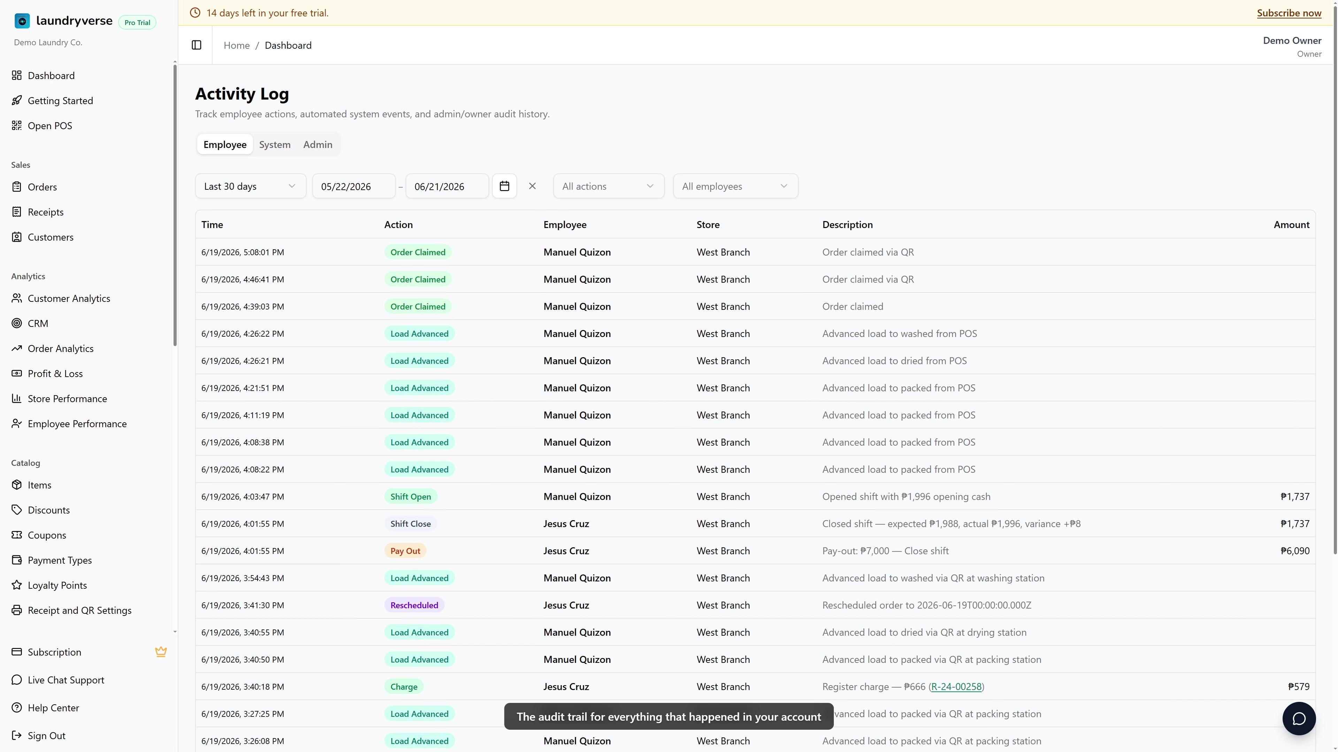Viewport: 1338px width, 752px height.
Task: Click the Store Performance bar chart icon
Action: click(x=17, y=398)
